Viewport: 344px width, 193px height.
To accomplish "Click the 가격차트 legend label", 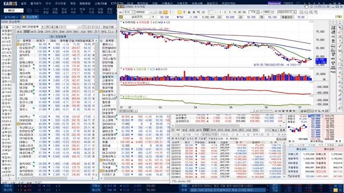I will (x=130, y=23).
